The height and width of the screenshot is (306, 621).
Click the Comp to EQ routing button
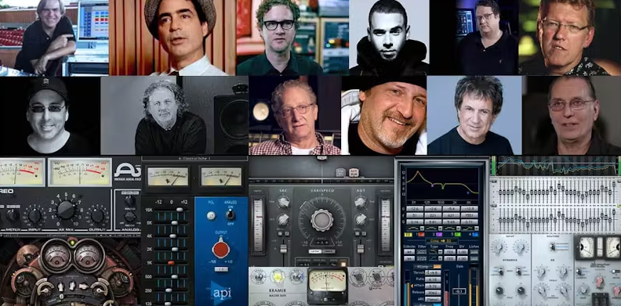441,241
